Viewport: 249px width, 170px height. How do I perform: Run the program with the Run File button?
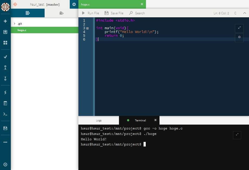tap(90, 13)
